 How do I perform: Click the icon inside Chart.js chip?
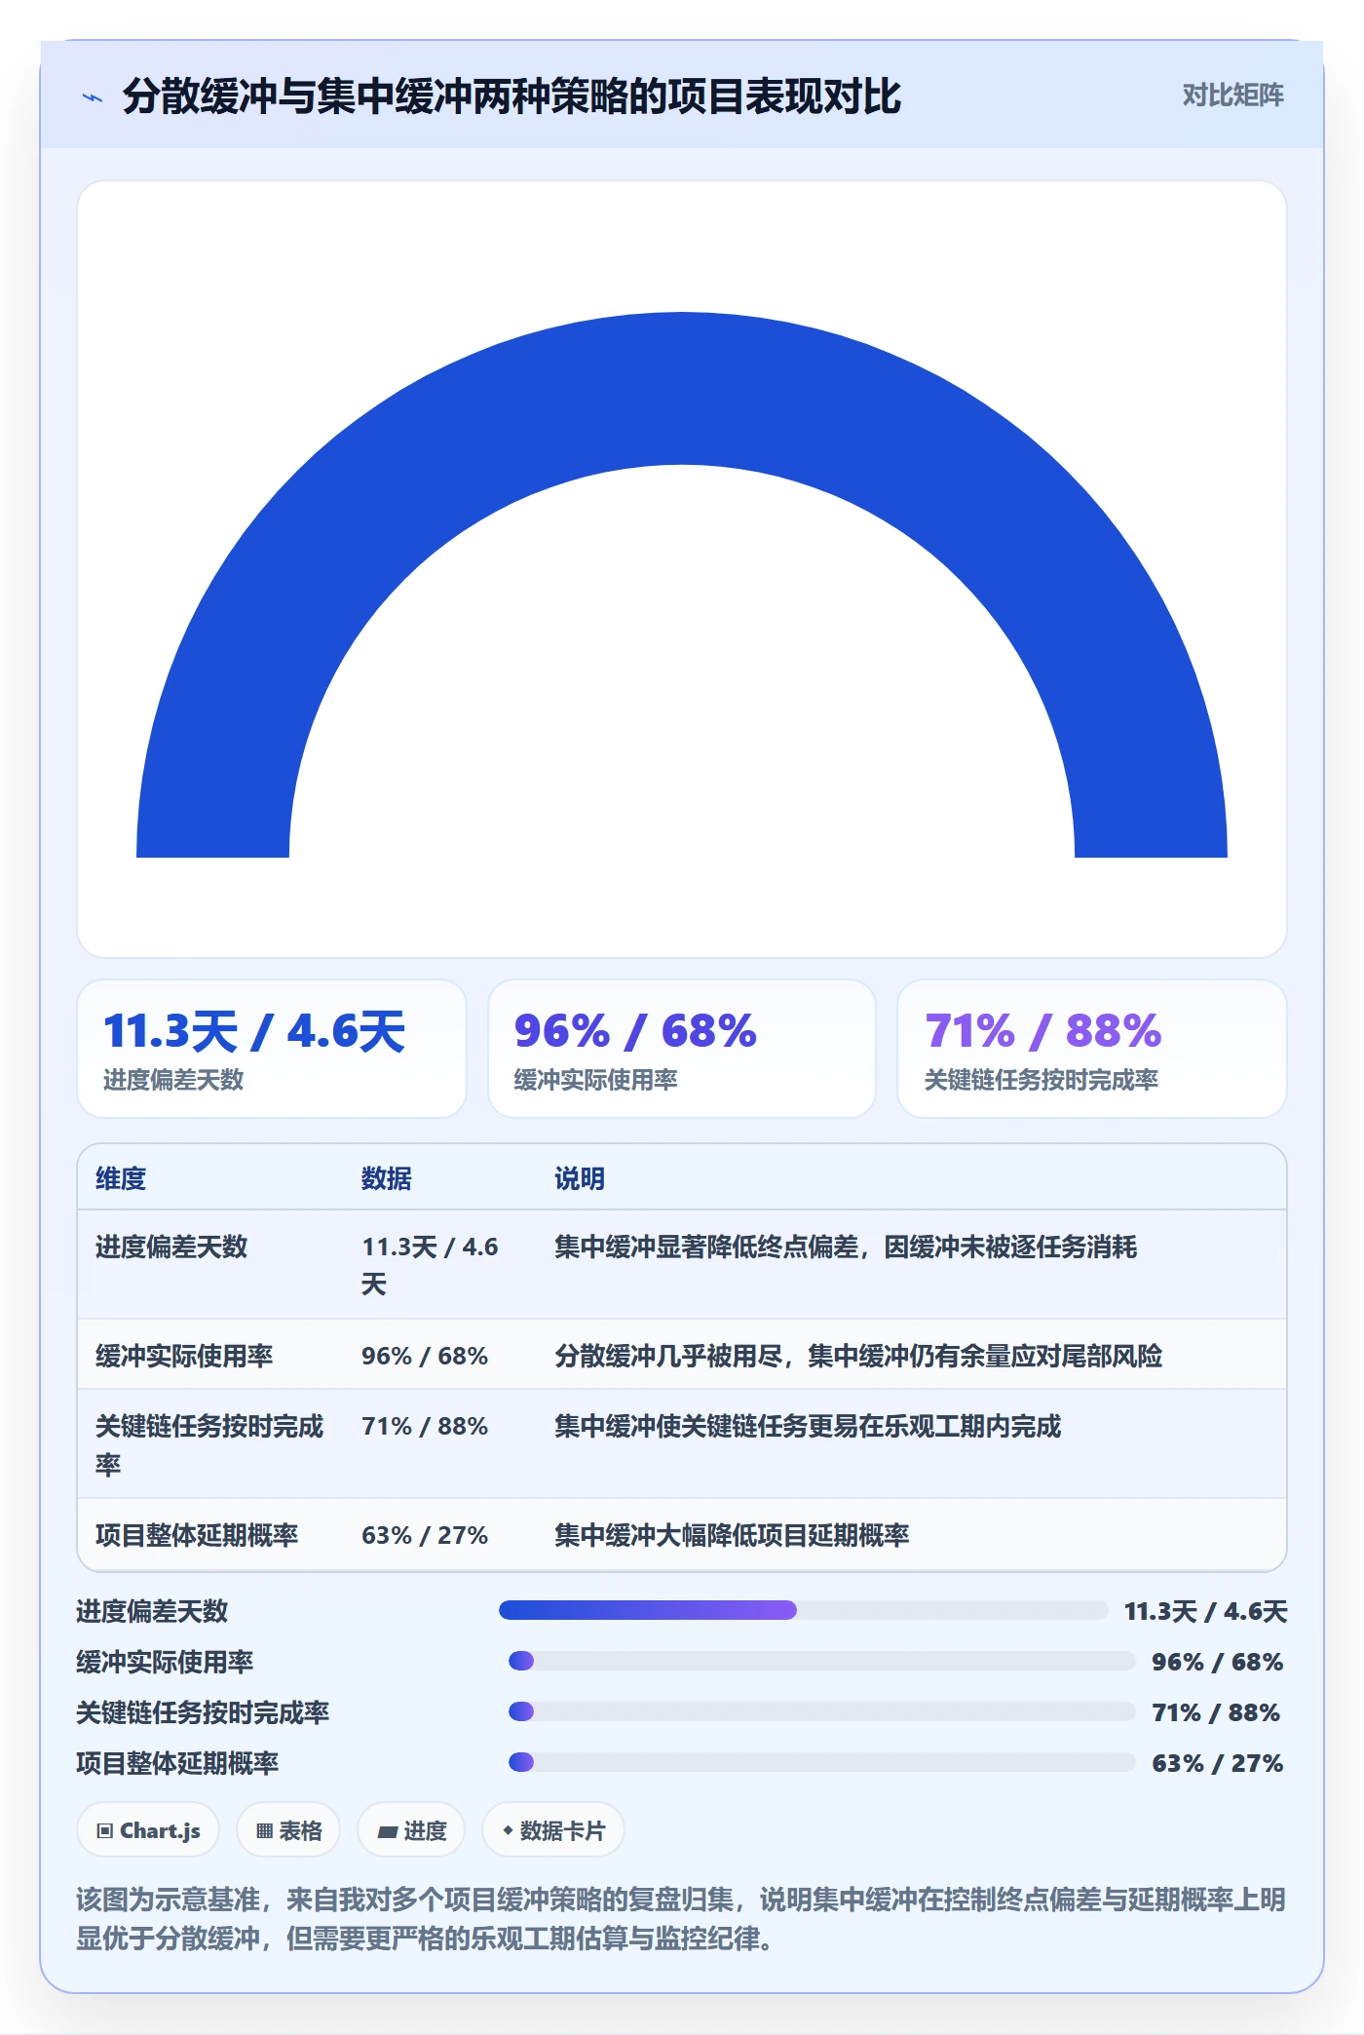(105, 1831)
